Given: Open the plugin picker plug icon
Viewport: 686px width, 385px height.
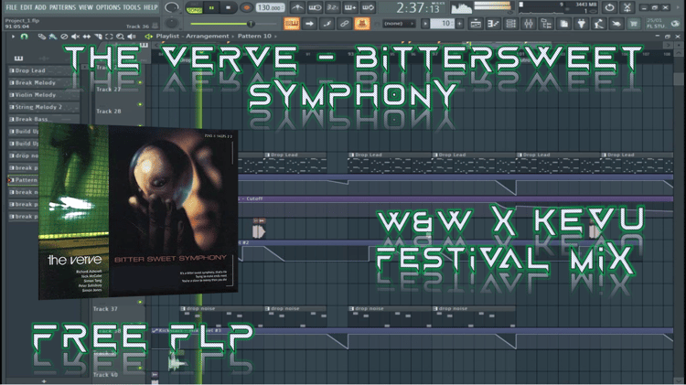Looking at the screenshot, I should tap(582, 24).
